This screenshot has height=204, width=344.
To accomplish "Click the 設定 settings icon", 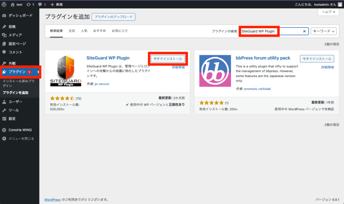I will point(4,119).
